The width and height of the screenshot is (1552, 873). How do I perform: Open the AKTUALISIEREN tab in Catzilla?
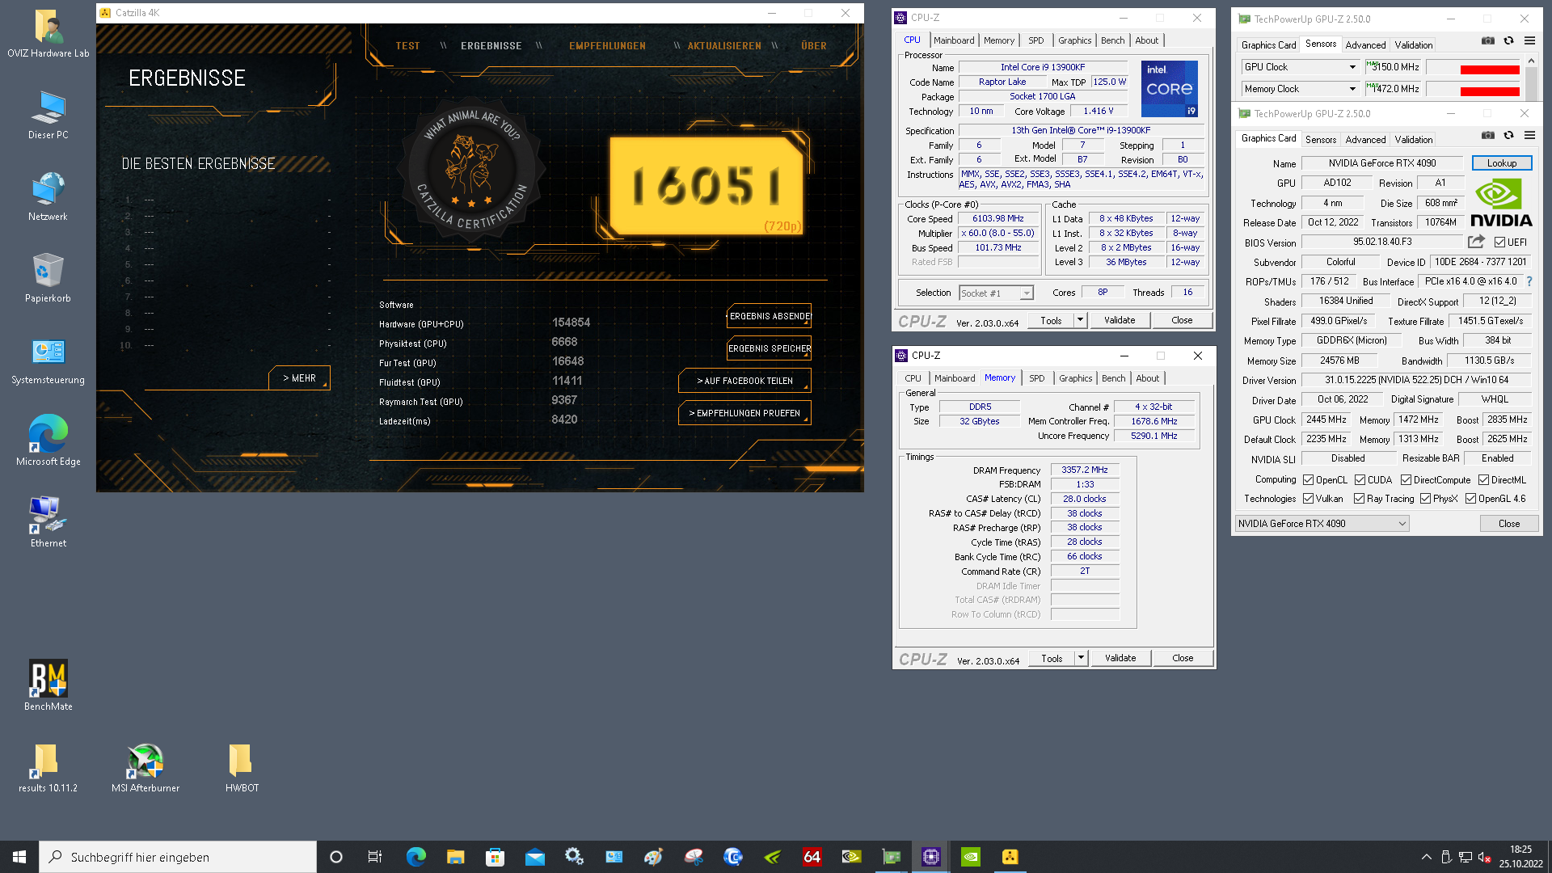(x=724, y=46)
